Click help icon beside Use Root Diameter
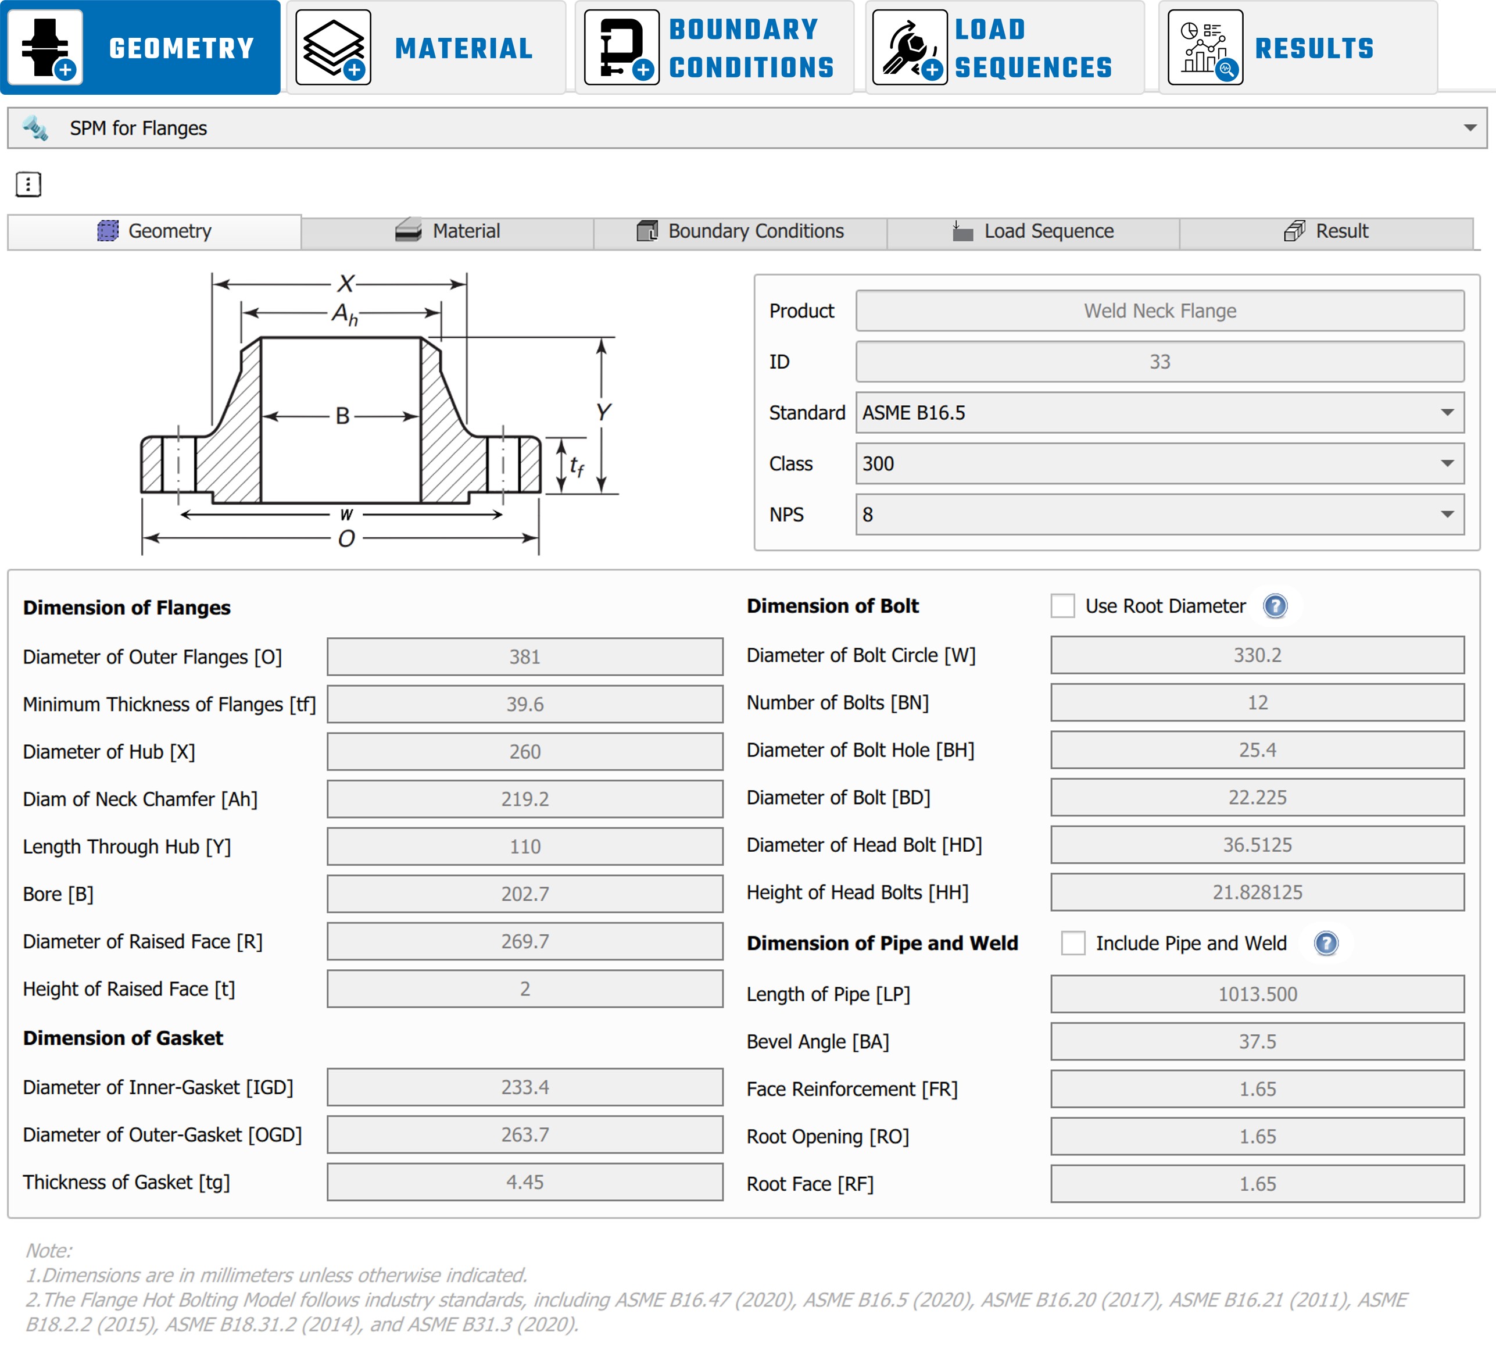This screenshot has width=1496, height=1346. [1275, 606]
